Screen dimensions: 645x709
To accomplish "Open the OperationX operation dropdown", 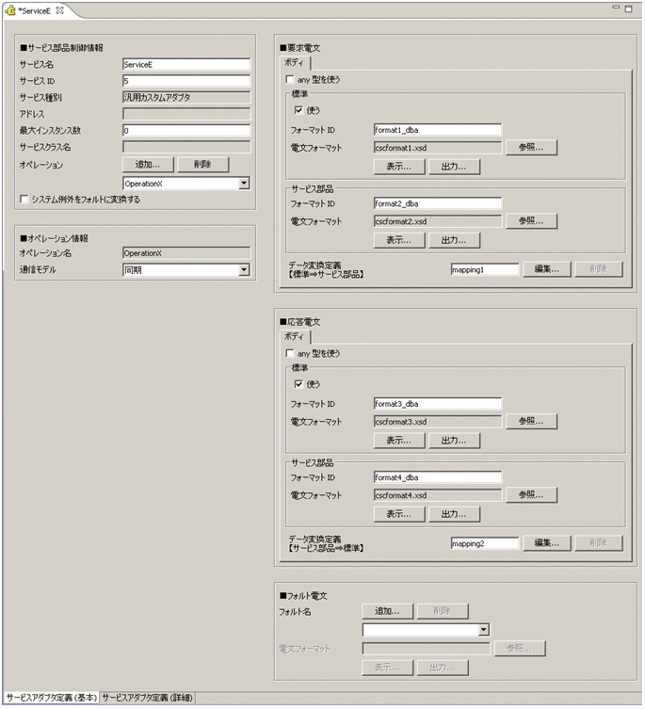I will tap(244, 183).
